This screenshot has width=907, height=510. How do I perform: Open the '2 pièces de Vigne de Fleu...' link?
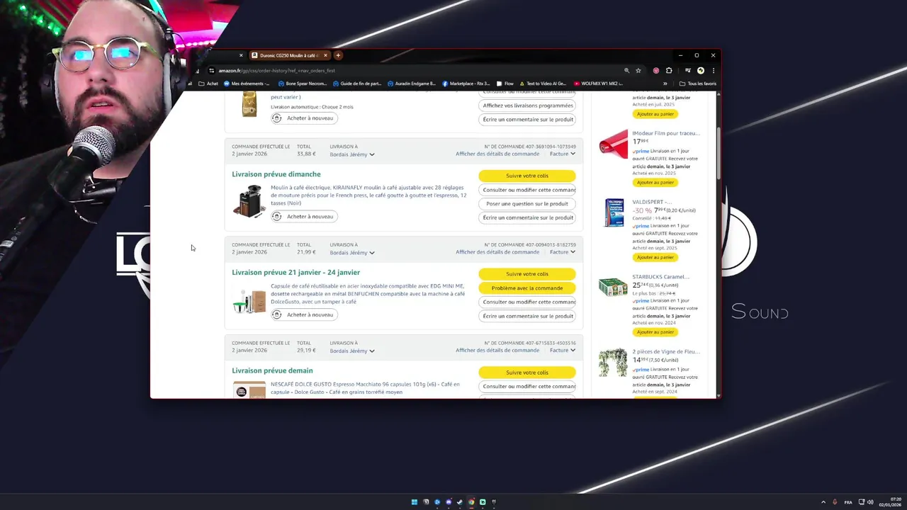point(666,352)
